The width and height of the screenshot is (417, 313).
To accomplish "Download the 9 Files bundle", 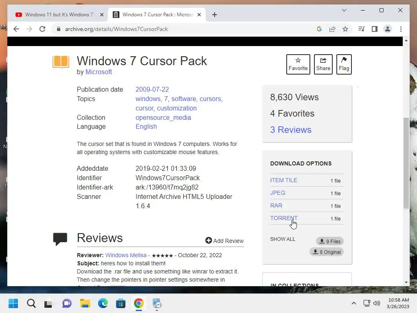I will [330, 241].
